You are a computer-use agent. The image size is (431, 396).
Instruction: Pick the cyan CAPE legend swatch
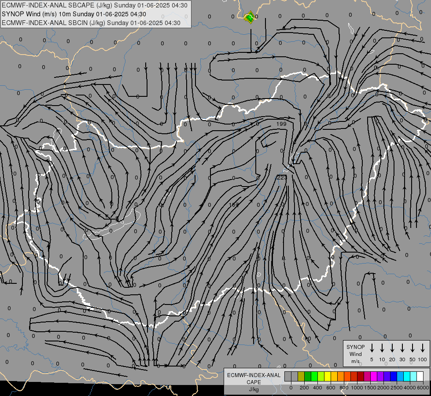pyautogui.click(x=407, y=376)
